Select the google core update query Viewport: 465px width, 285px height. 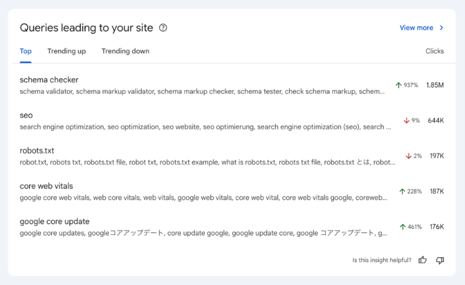54,222
